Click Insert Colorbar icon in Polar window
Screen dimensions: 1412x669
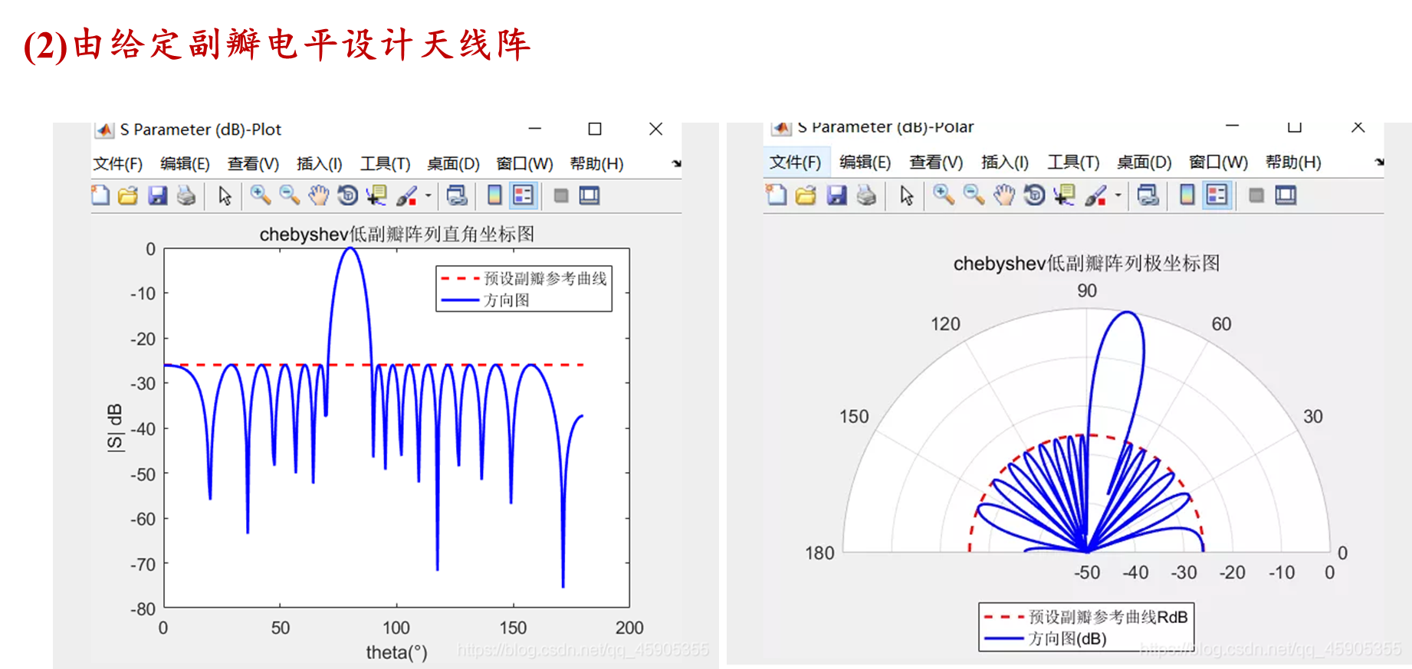coord(1187,195)
